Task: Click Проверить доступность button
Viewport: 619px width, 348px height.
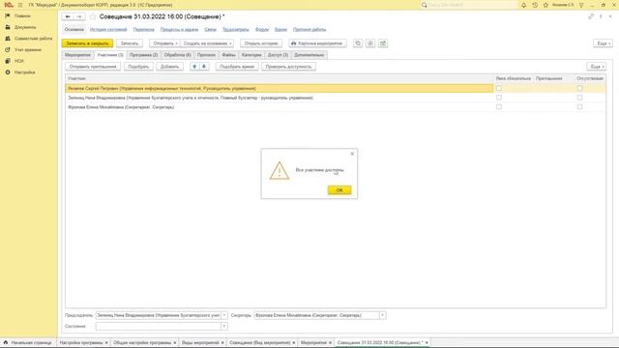Action: click(x=288, y=67)
